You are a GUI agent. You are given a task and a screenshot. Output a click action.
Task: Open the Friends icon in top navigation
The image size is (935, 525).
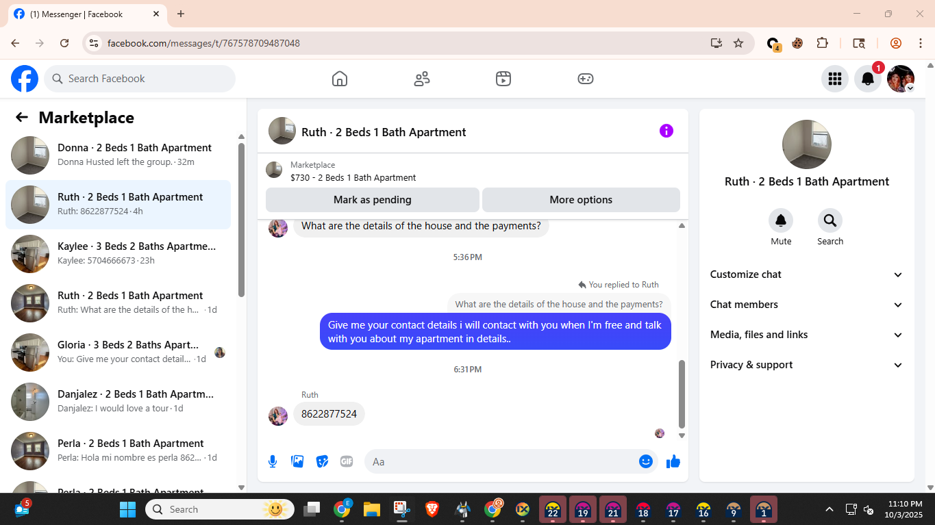click(422, 79)
